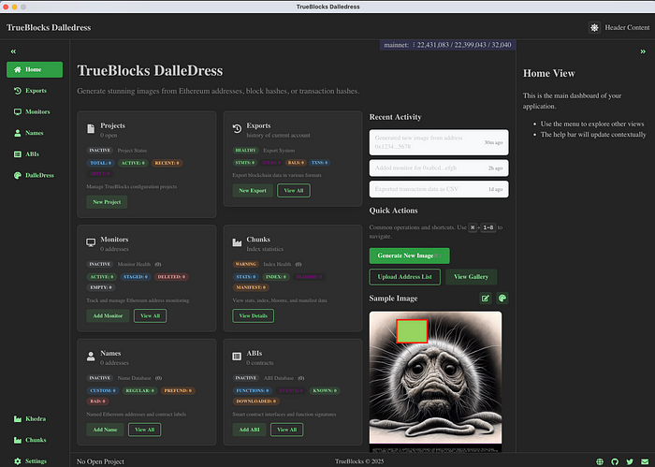Click View All in ABIs card
Viewport: 655px width, 467px height.
pos(287,430)
